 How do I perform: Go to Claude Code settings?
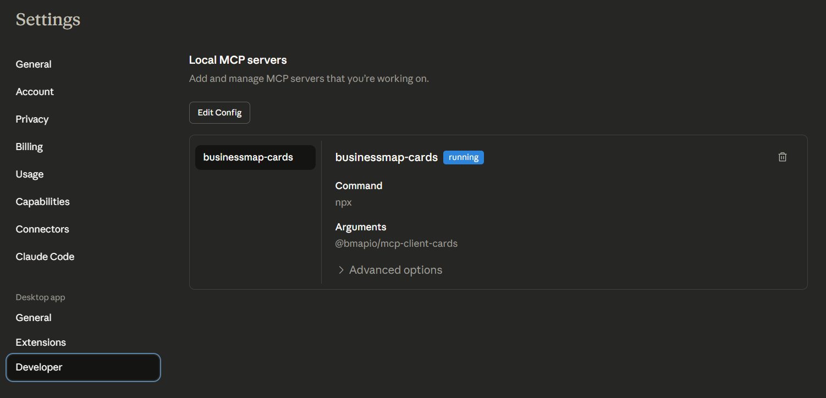coord(45,257)
